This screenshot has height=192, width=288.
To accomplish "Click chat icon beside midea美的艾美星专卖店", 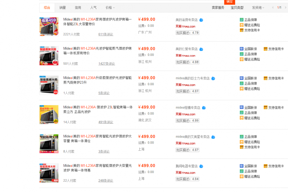I will (213, 137).
